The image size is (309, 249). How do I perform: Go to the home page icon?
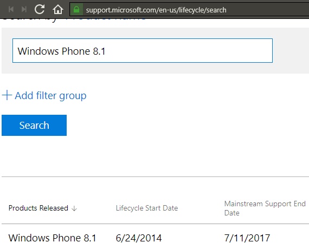58,9
